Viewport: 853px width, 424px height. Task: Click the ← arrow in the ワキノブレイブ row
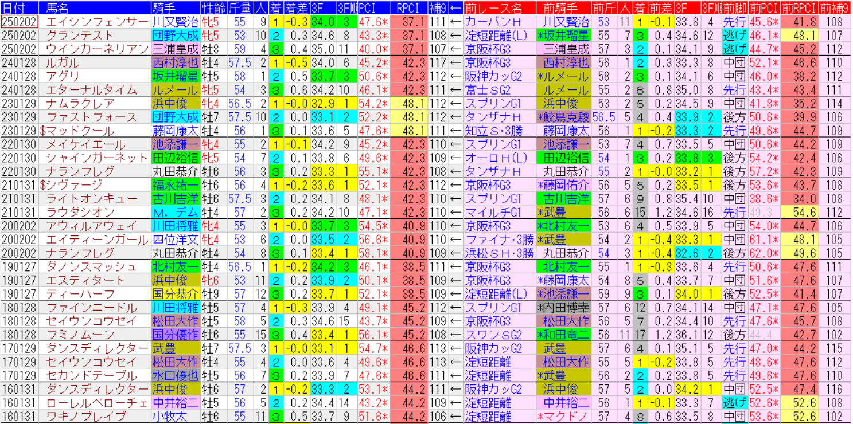456,416
